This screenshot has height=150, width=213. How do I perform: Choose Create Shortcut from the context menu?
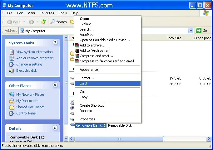[x=107, y=105]
